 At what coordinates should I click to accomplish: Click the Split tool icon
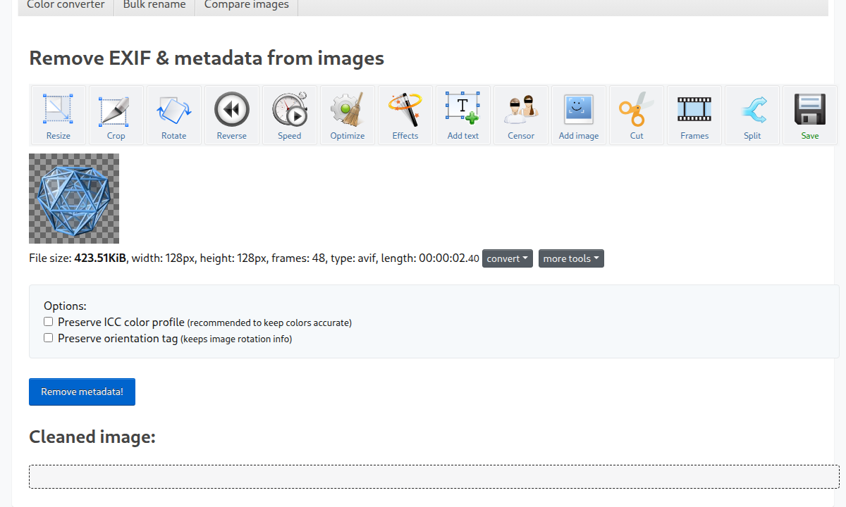(x=752, y=115)
